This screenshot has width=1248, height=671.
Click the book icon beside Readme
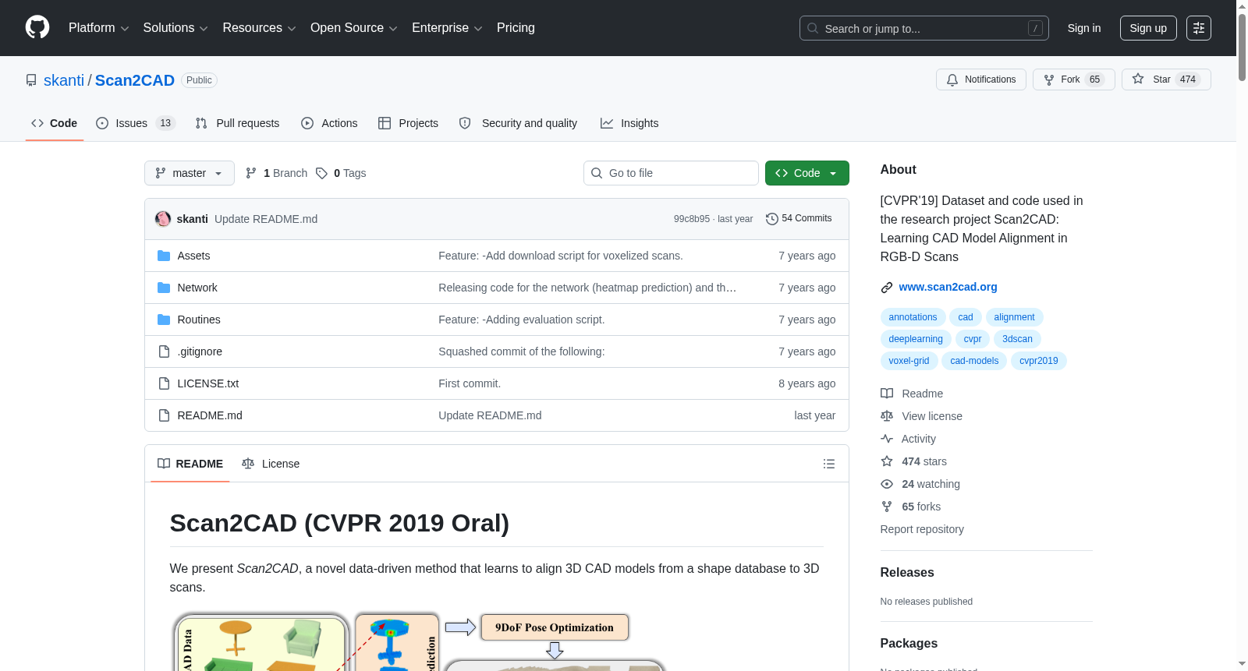pos(887,394)
